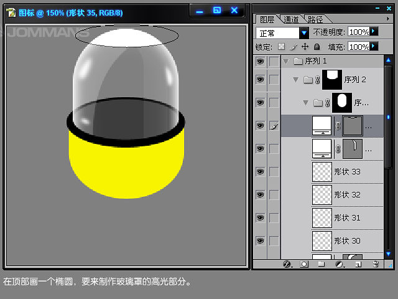Hide the 序列 2 group visibility eye
The width and height of the screenshot is (398, 299).
260,80
